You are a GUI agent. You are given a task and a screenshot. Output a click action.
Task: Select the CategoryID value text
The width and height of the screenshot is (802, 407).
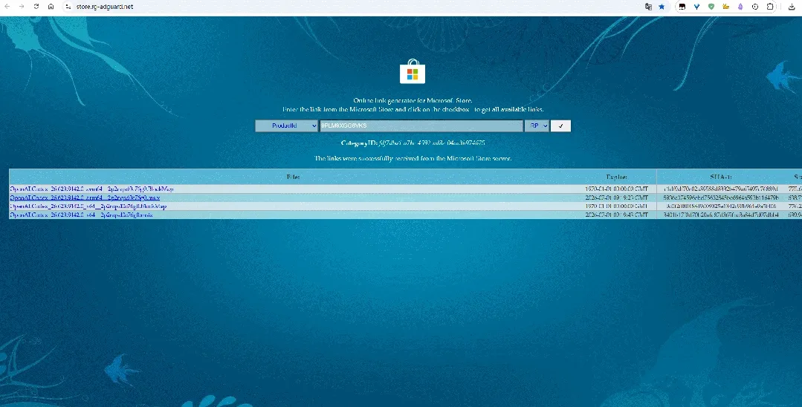pyautogui.click(x=432, y=143)
